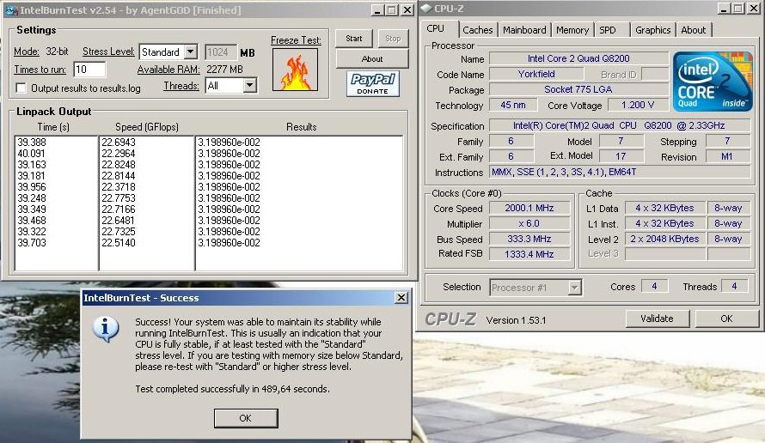Click the IntelBurnTest title bar app icon
The width and height of the screenshot is (765, 443).
click(x=12, y=10)
